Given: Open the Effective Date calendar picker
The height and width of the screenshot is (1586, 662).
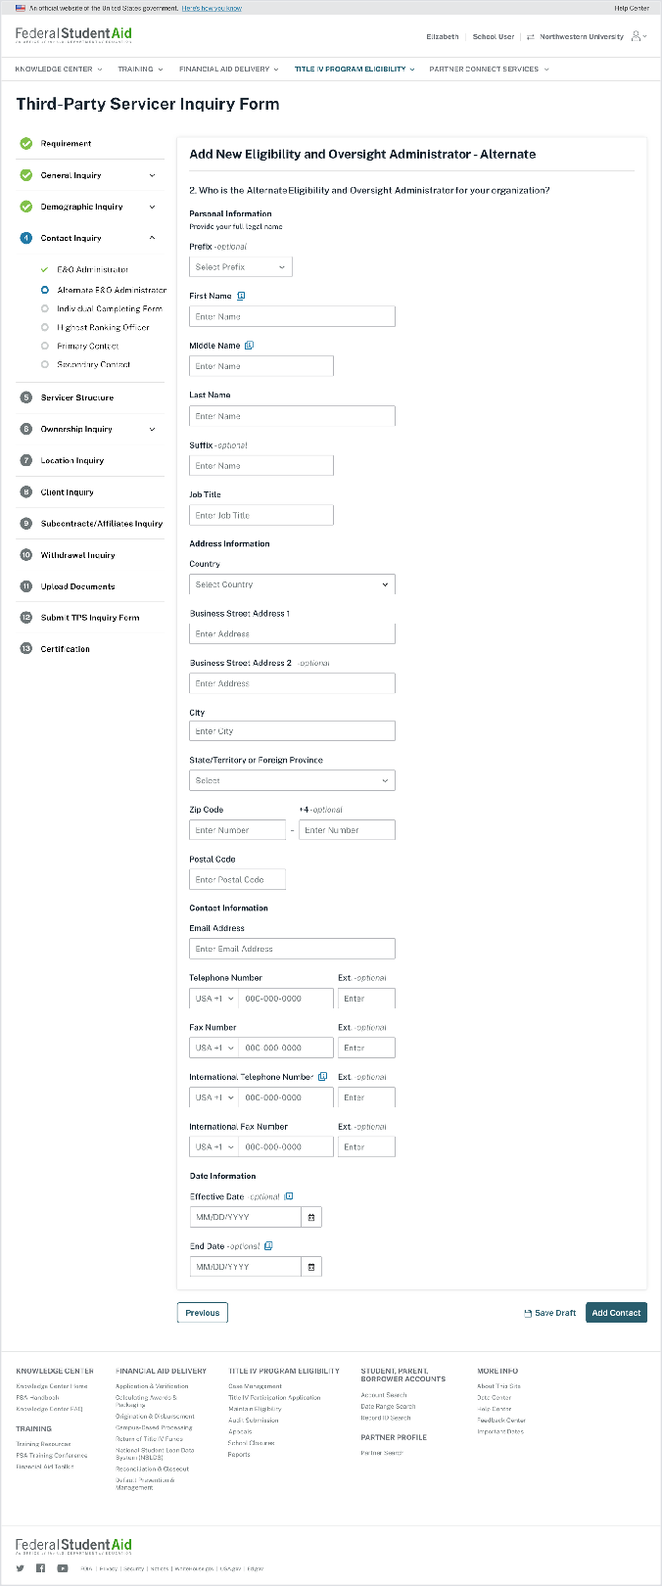Looking at the screenshot, I should [311, 1217].
